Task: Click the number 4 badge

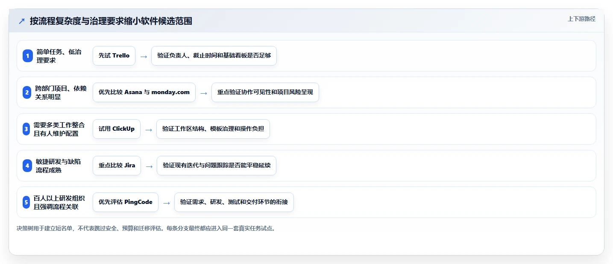Action: click(x=28, y=166)
